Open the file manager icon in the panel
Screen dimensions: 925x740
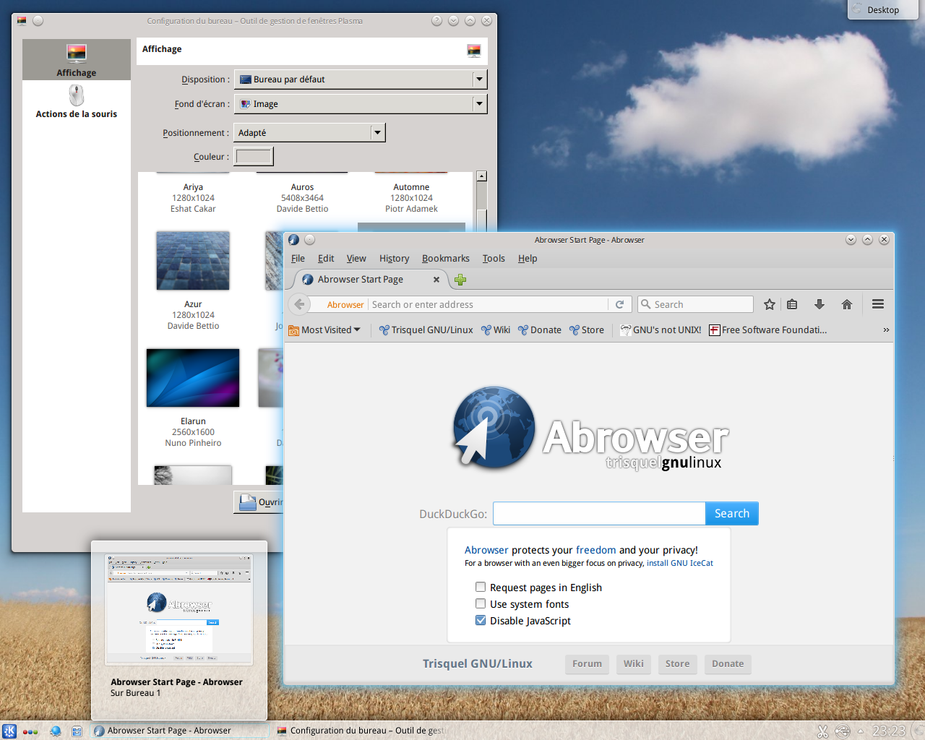(77, 731)
